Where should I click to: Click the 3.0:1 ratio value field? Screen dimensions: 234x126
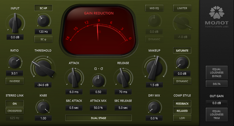pyautogui.click(x=15, y=73)
